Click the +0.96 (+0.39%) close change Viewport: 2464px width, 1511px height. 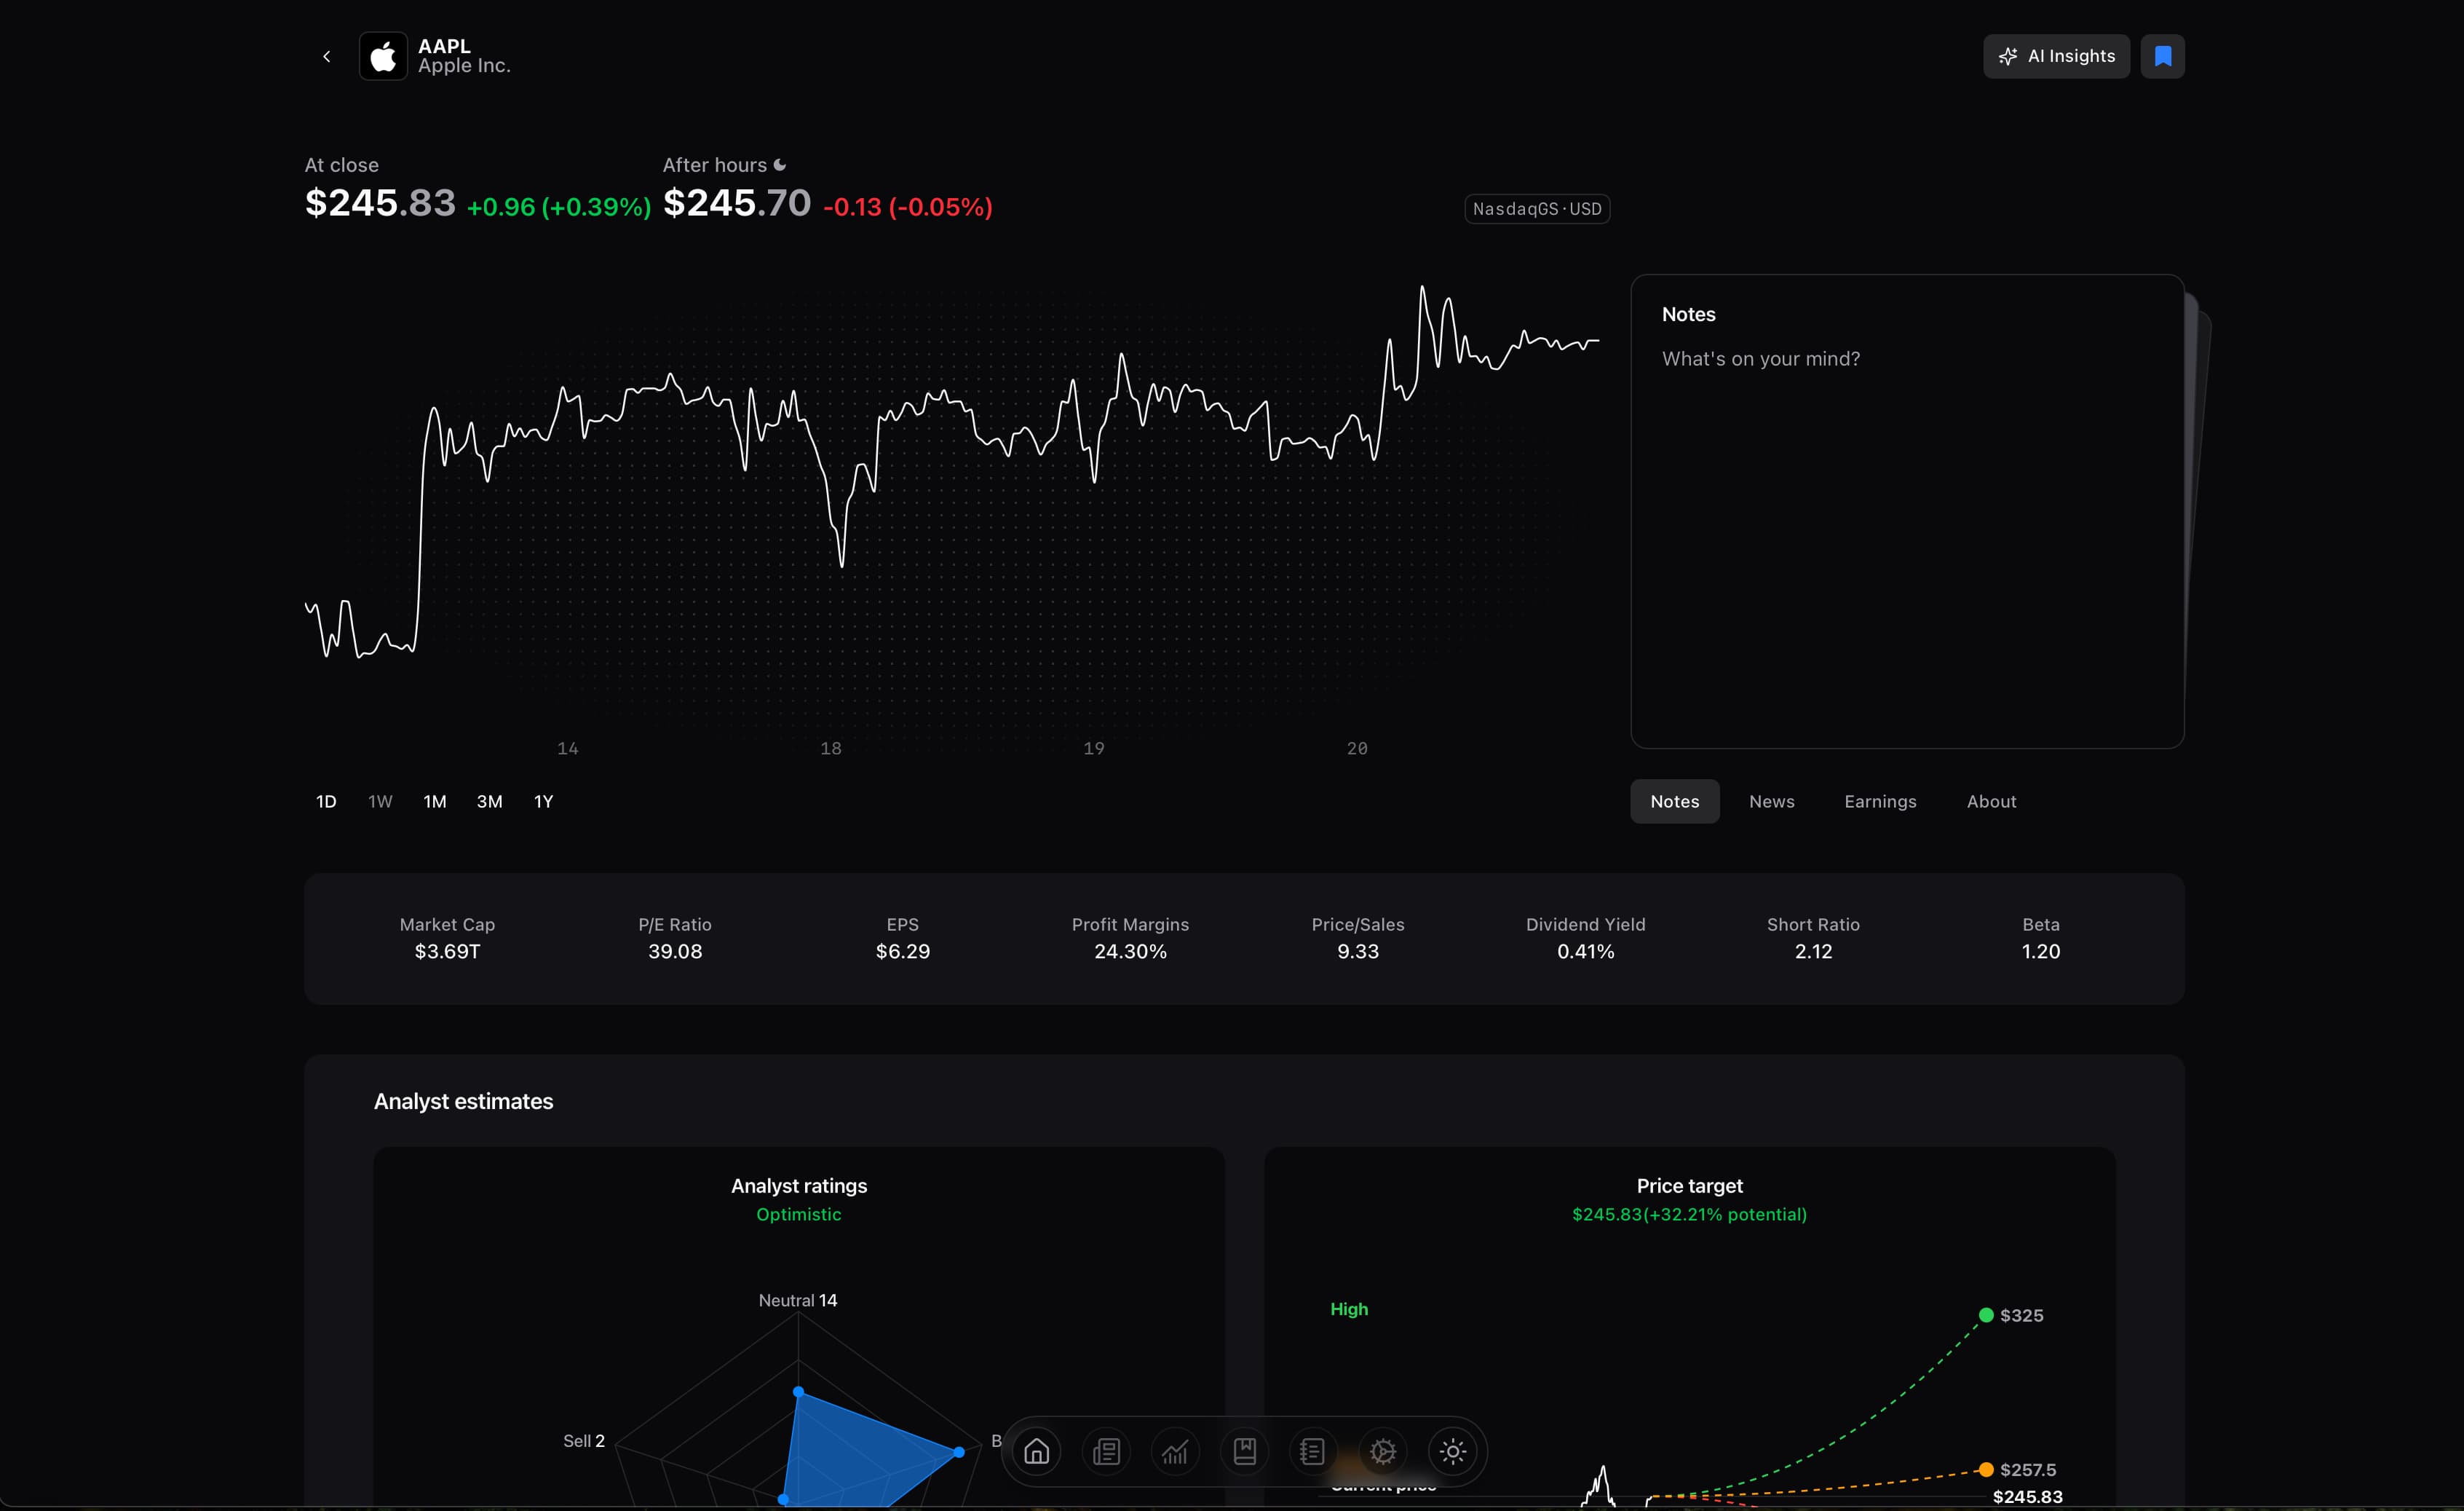559,207
